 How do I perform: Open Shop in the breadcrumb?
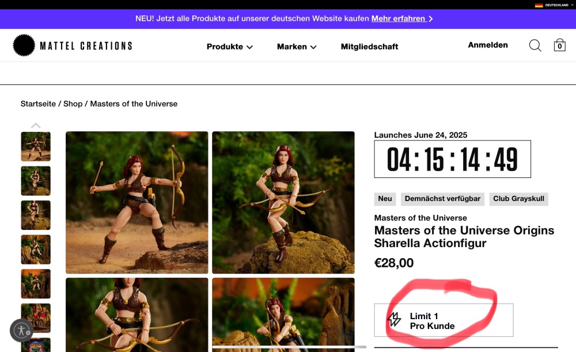pyautogui.click(x=73, y=104)
